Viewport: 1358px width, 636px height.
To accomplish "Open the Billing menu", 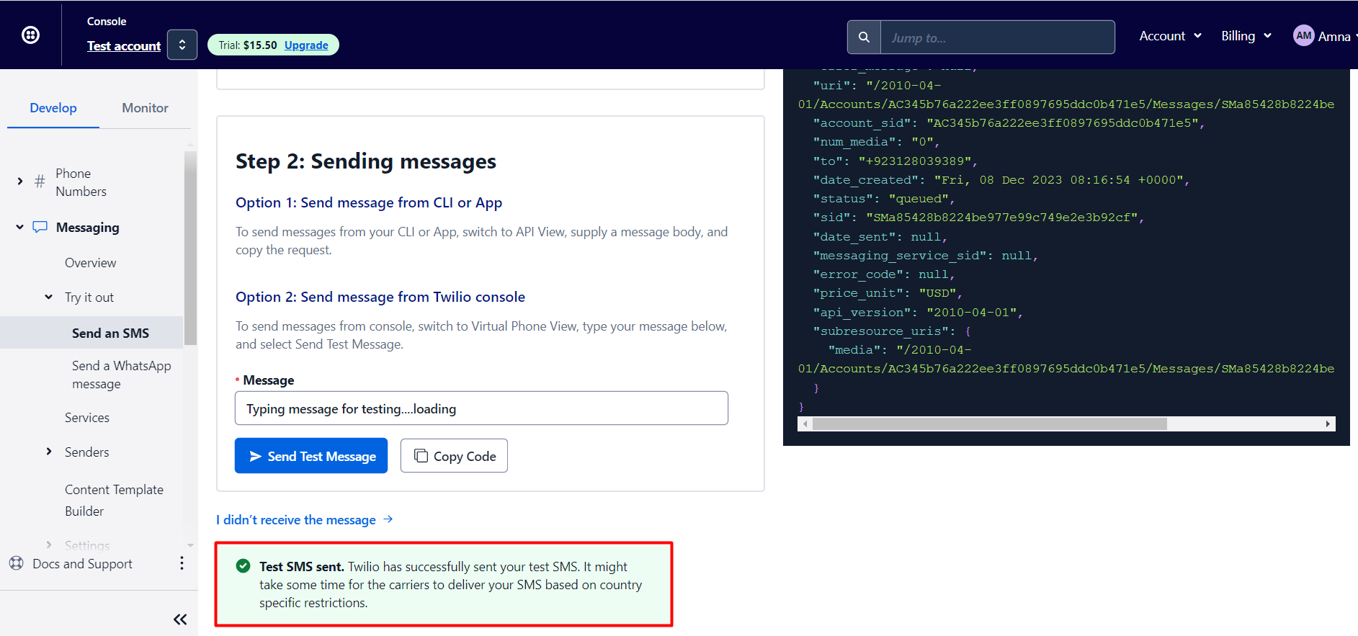I will pyautogui.click(x=1246, y=36).
